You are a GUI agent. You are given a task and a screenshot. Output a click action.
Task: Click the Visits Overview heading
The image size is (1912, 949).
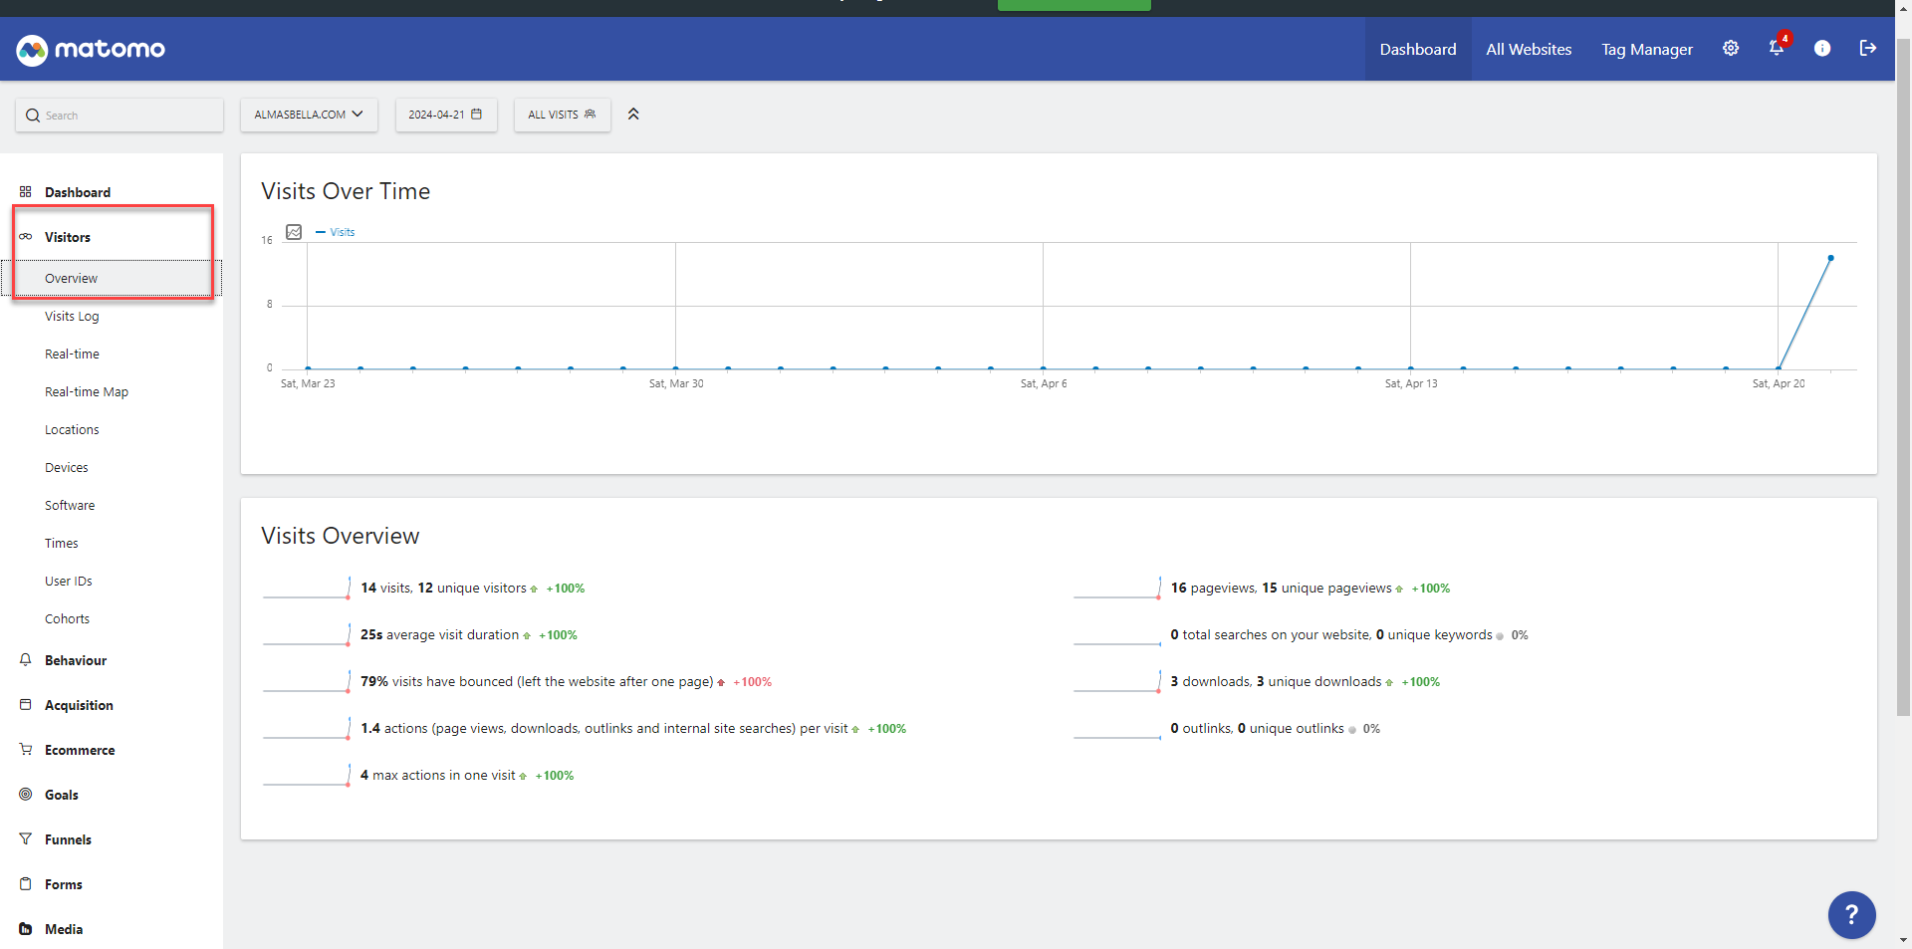click(341, 536)
